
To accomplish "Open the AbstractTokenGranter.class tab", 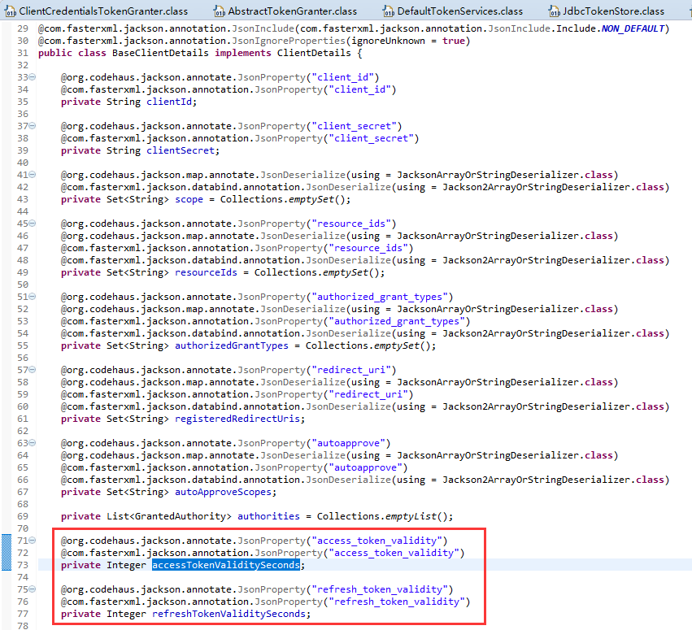I will click(x=285, y=11).
